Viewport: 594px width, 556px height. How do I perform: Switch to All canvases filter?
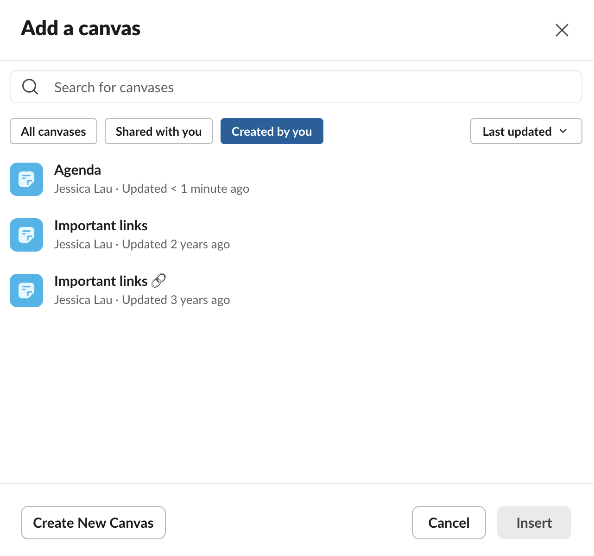click(x=54, y=131)
